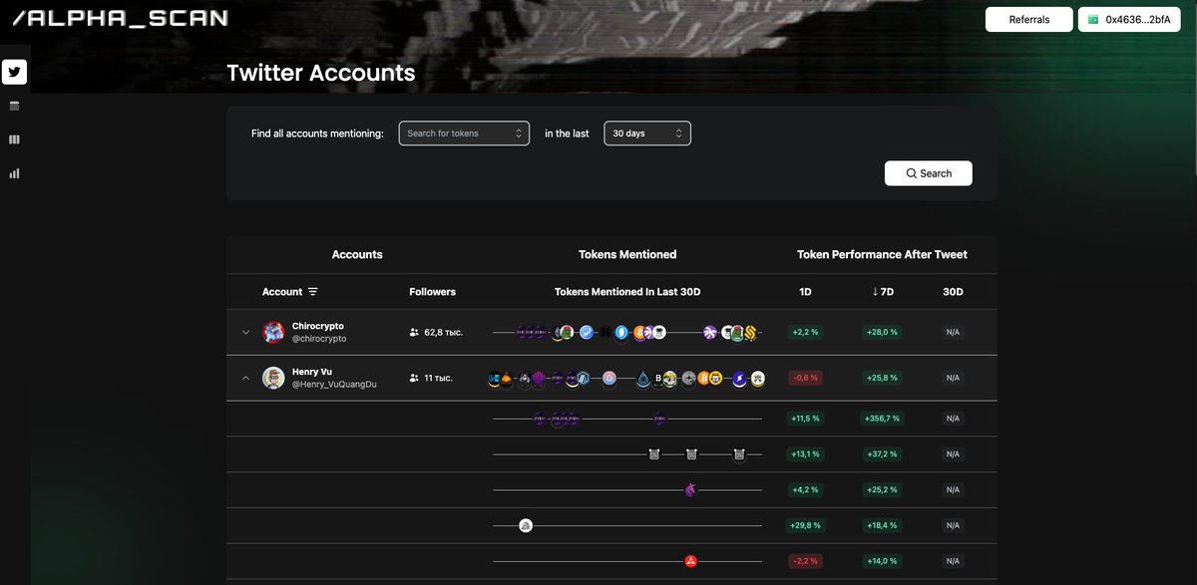Click the 0x4636...2bfA wallet button

tap(1131, 19)
